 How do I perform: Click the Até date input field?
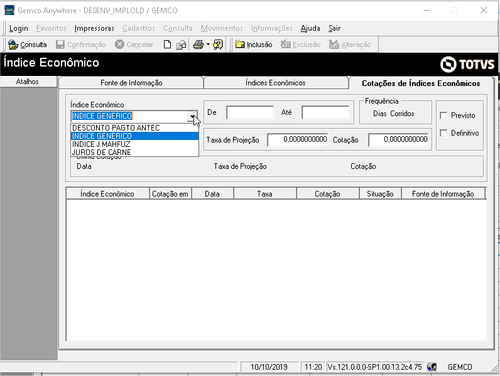point(325,112)
